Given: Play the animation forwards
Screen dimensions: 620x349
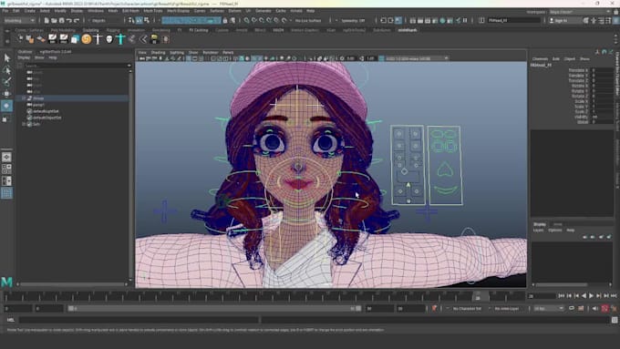Looking at the screenshot, I should coord(591,295).
